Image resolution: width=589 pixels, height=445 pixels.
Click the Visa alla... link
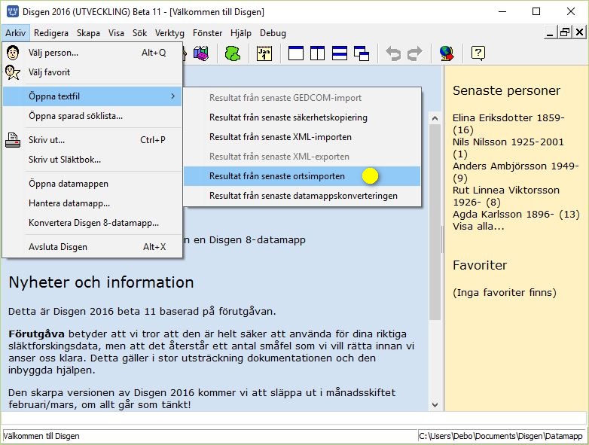point(478,226)
